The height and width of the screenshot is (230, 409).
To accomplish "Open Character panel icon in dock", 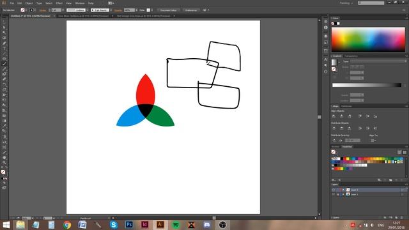I will click(325, 59).
